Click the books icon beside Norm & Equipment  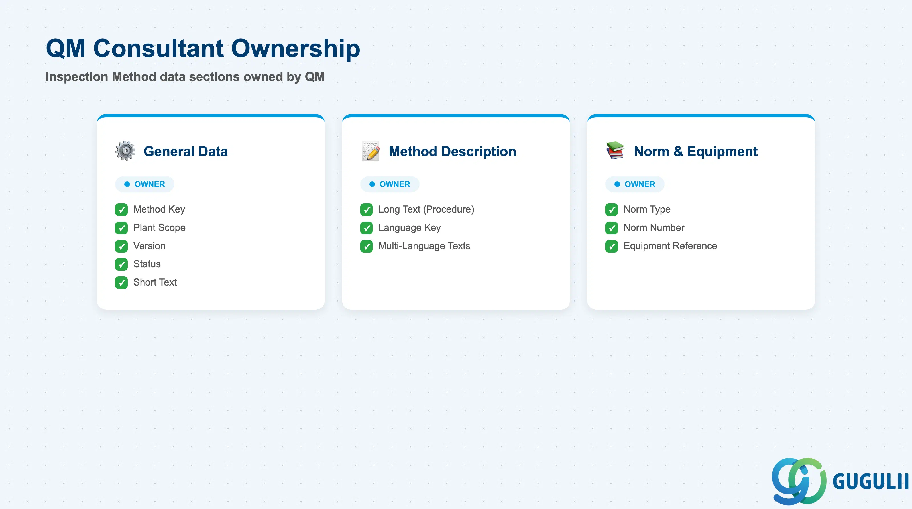pyautogui.click(x=615, y=151)
